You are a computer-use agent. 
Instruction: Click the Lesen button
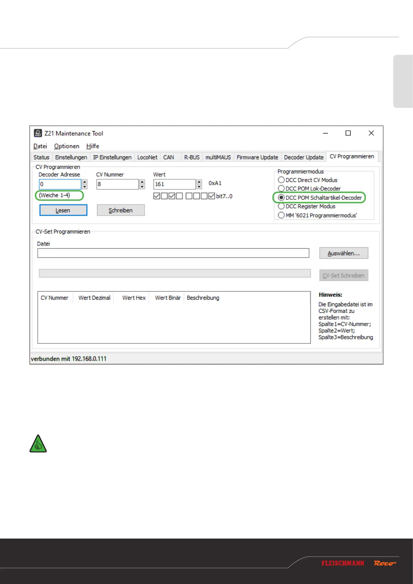coord(63,210)
